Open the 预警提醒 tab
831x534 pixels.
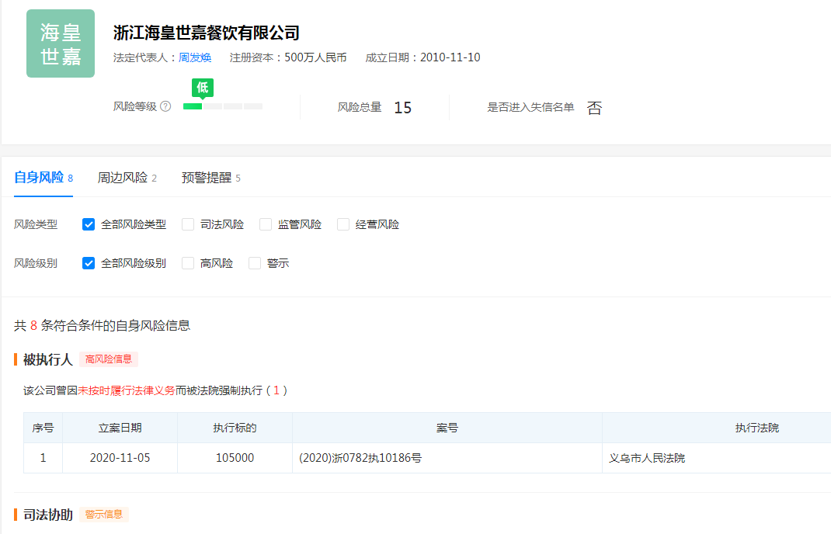point(207,178)
